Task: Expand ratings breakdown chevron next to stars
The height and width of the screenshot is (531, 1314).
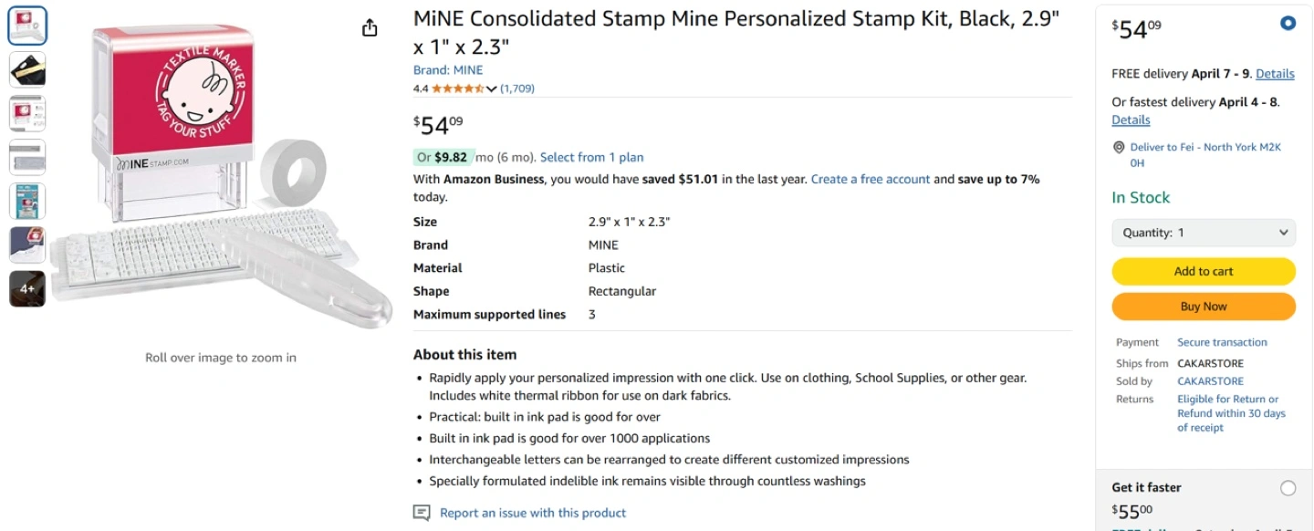Action: coord(492,88)
